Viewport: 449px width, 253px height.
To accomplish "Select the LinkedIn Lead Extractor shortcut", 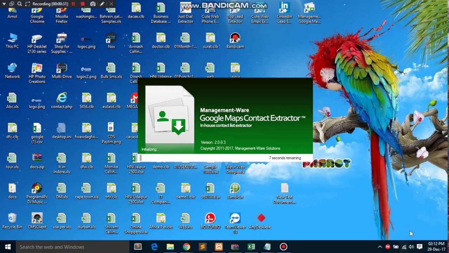I will 284,13.
